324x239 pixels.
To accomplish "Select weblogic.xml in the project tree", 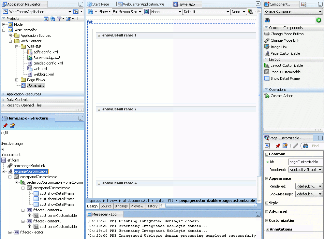I will pos(44,74).
